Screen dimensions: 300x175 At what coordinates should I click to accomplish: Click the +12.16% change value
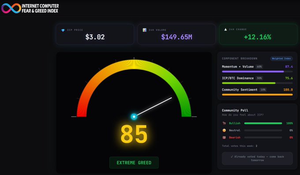click(258, 37)
